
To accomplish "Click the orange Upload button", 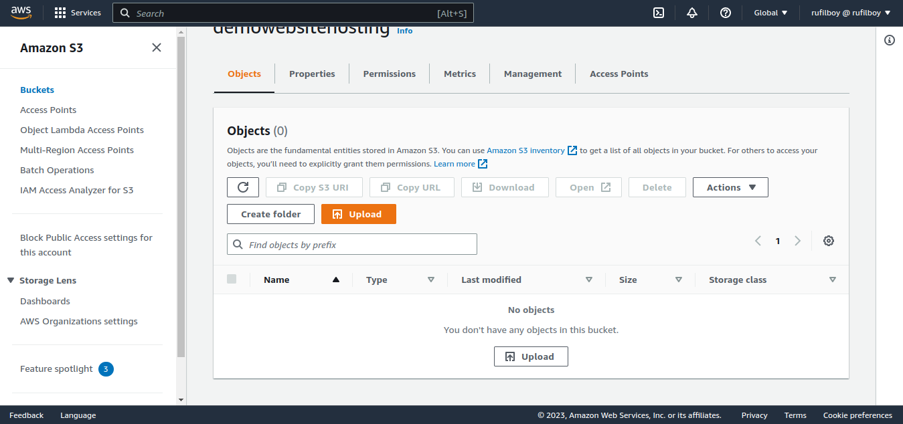I will (359, 214).
